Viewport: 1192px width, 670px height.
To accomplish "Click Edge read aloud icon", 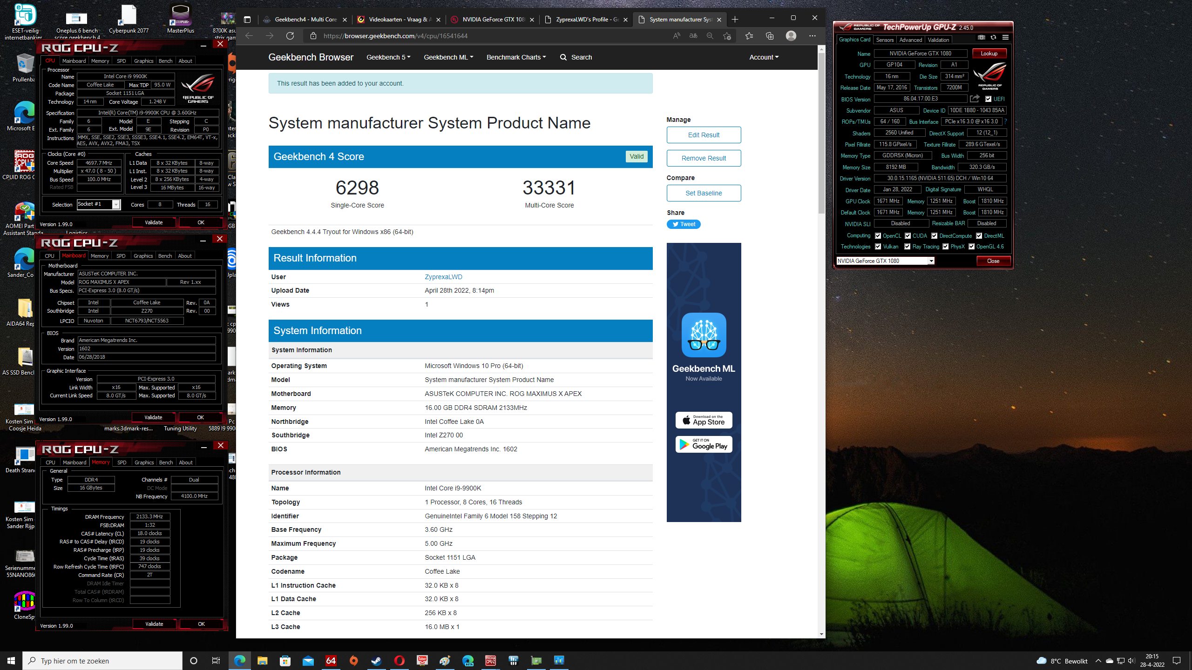I will [x=677, y=36].
